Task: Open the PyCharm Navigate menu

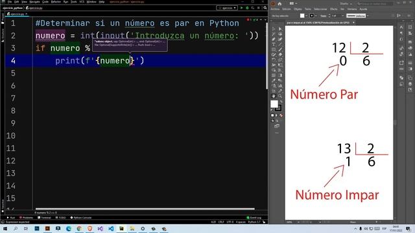Action: [x=34, y=2]
